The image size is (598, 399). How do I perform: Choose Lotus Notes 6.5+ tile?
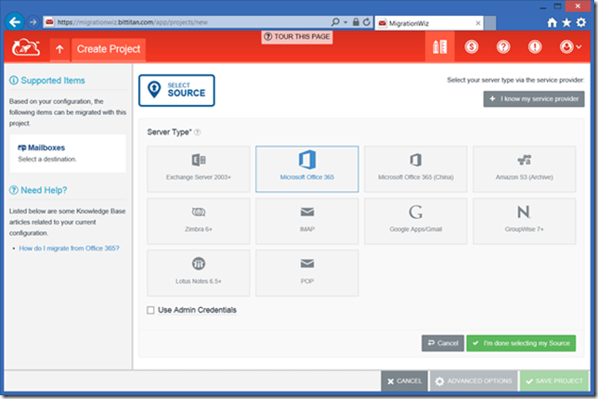coord(198,272)
